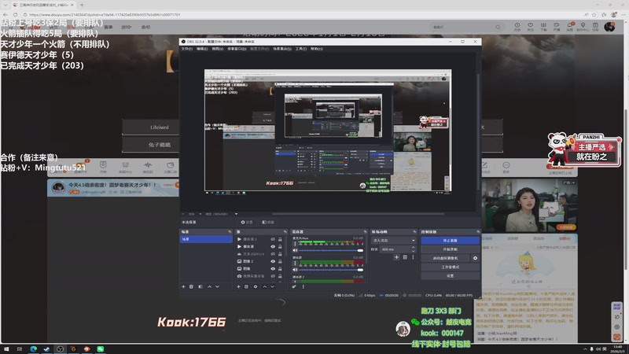The width and height of the screenshot is (629, 354).
Task: Add a new source in Sources panel
Action: (x=238, y=286)
